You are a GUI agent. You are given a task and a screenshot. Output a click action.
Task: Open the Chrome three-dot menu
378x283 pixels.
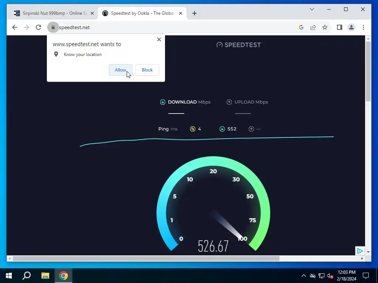click(x=363, y=27)
